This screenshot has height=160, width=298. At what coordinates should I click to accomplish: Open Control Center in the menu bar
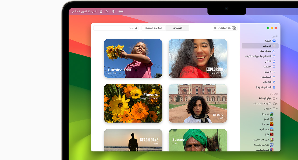[x=101, y=12]
